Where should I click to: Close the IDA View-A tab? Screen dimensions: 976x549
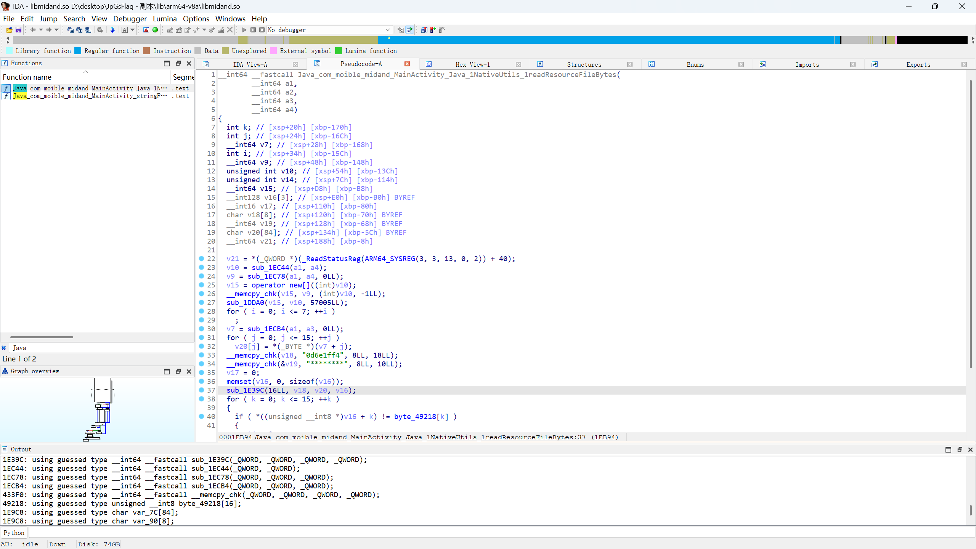(295, 64)
